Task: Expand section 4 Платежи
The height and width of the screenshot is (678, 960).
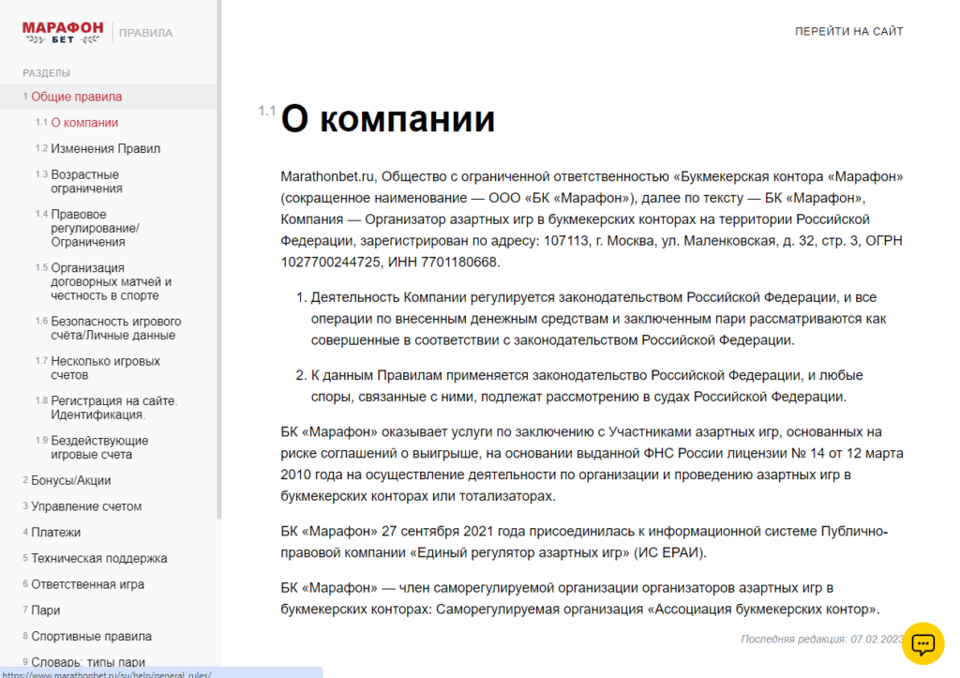Action: pos(55,533)
